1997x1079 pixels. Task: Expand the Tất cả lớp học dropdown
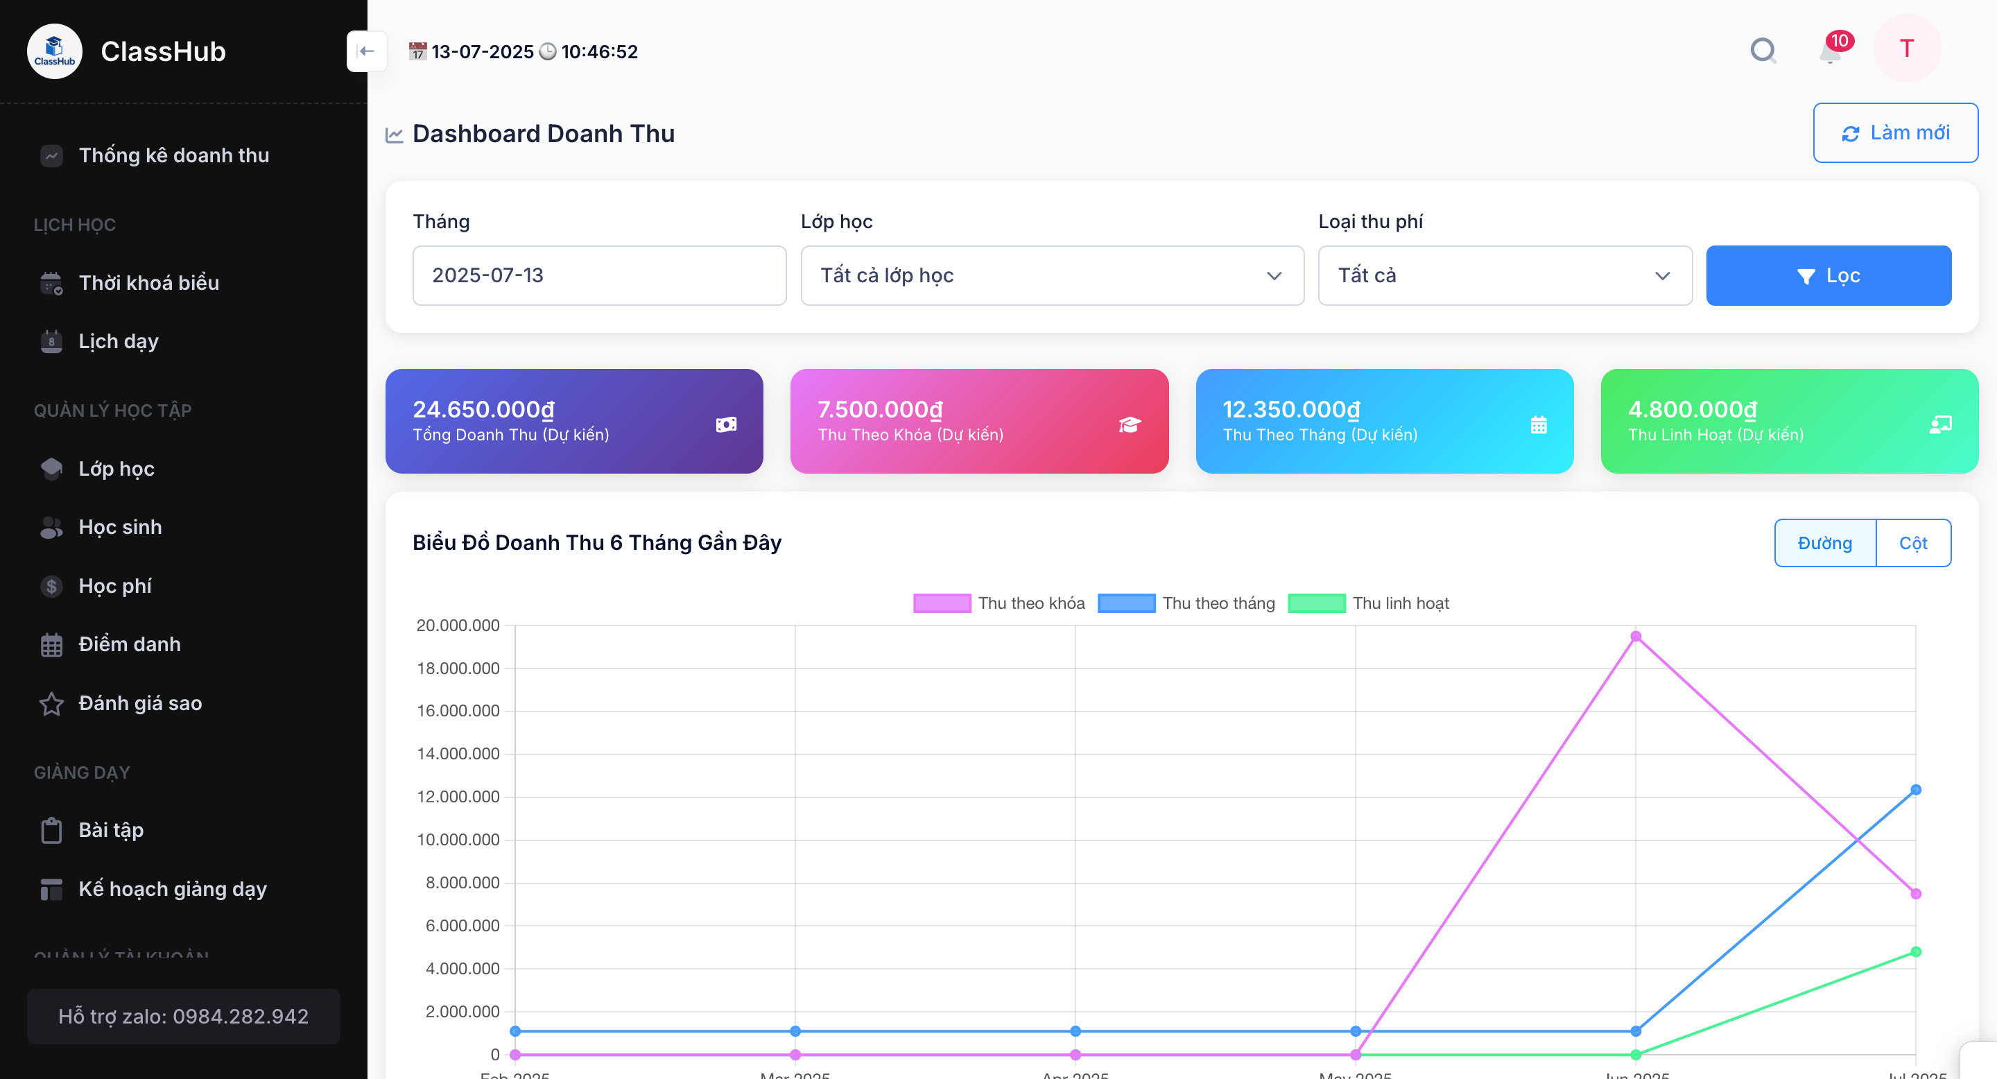[x=1052, y=276]
